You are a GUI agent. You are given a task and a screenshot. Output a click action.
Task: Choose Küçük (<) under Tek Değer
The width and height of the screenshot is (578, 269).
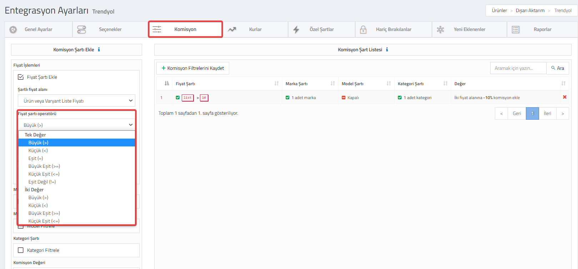tap(77, 150)
